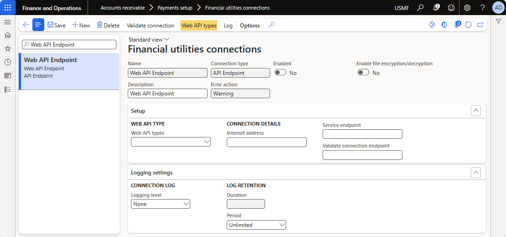
Task: Open the Options menu tab
Action: (x=250, y=26)
